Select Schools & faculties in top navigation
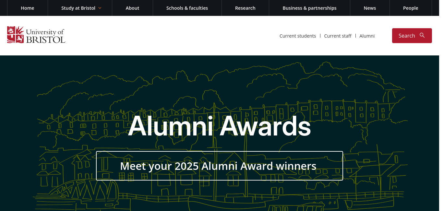This screenshot has width=443, height=211. tap(187, 8)
